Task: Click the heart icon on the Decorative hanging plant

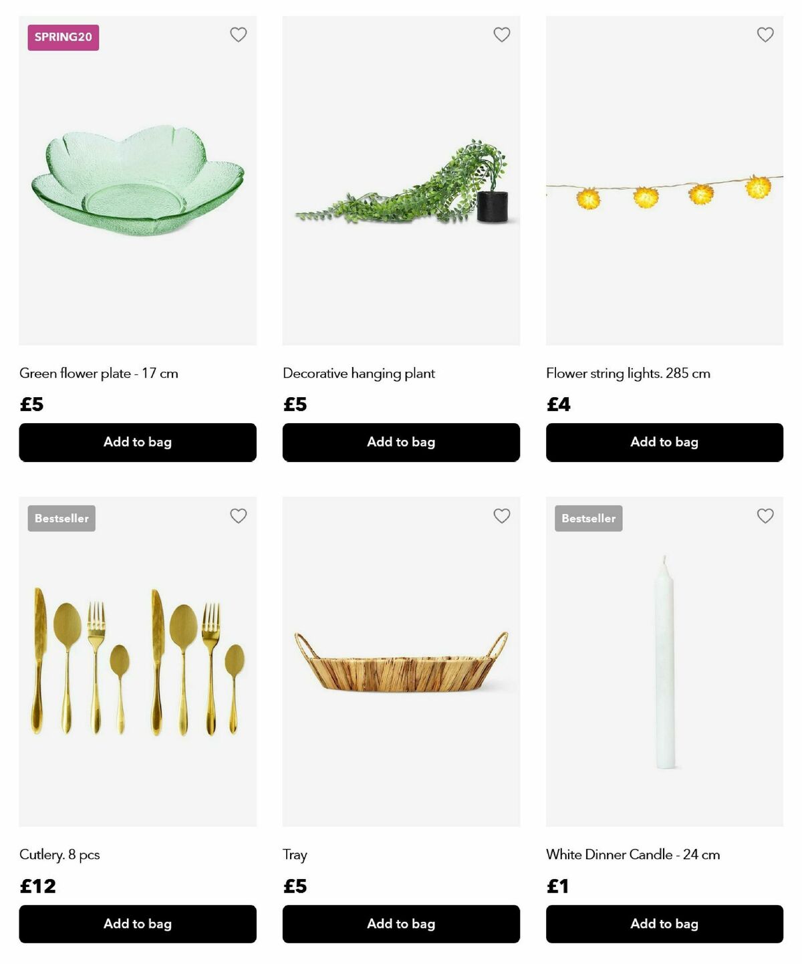Action: (x=501, y=35)
